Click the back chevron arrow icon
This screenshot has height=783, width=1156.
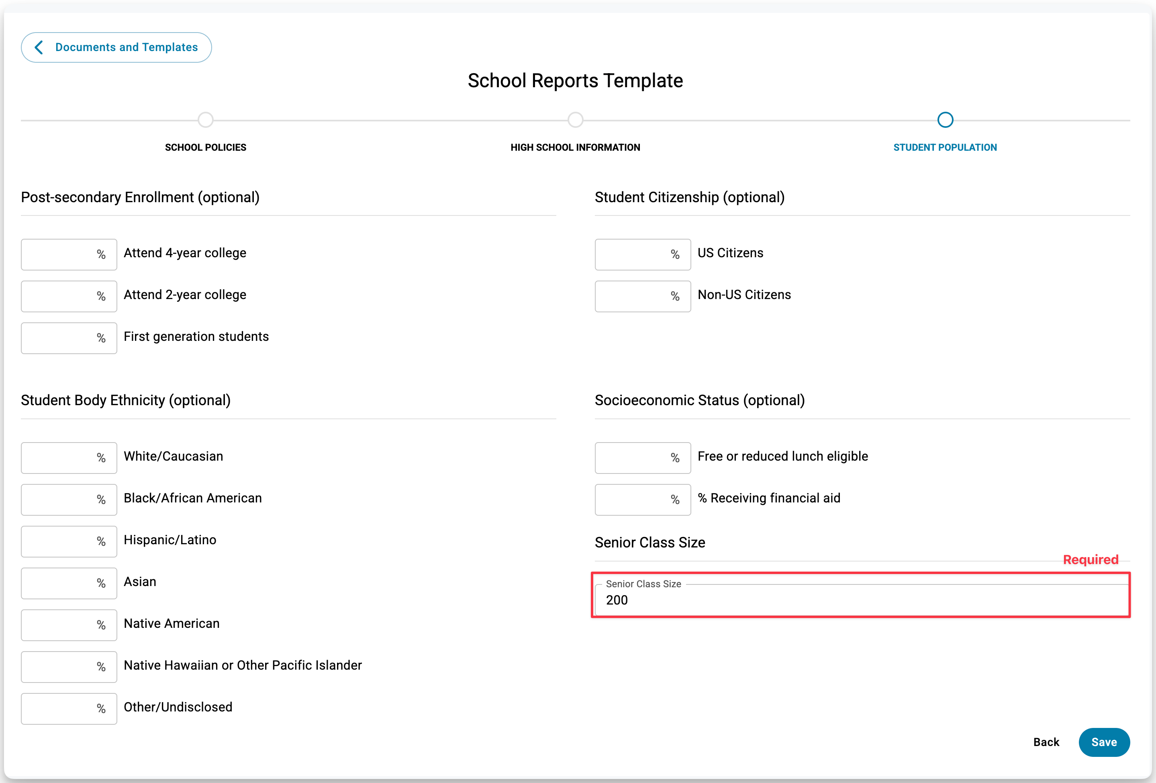[39, 47]
